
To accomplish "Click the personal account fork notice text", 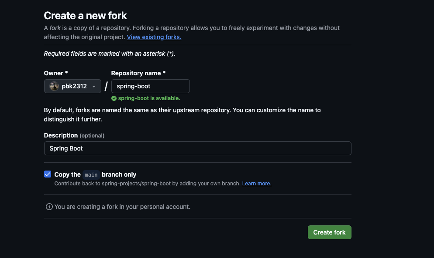I will [x=122, y=207].
